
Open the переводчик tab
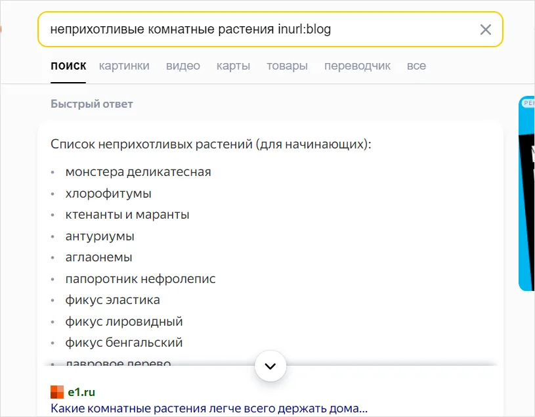point(357,66)
